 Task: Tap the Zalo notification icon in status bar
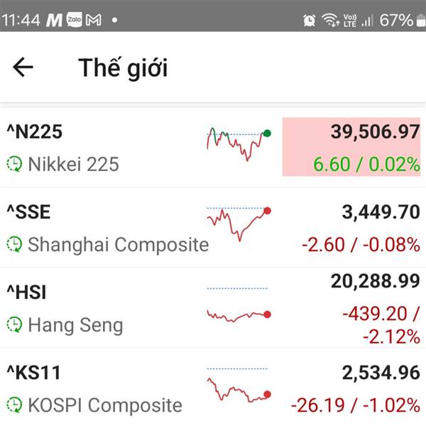[74, 20]
